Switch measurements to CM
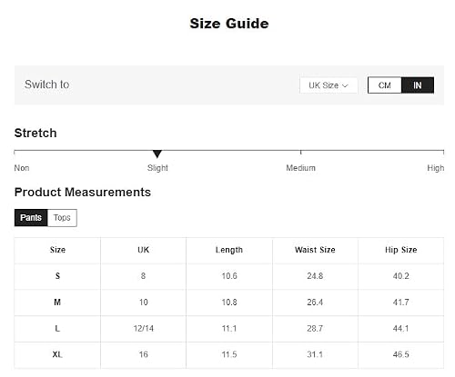455x377 pixels. point(385,85)
